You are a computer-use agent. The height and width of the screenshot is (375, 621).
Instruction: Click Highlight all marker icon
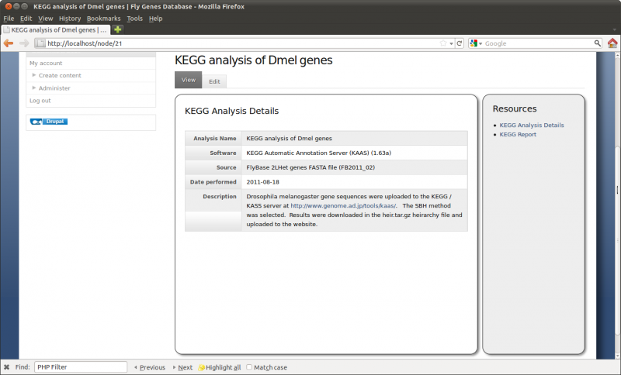click(202, 367)
